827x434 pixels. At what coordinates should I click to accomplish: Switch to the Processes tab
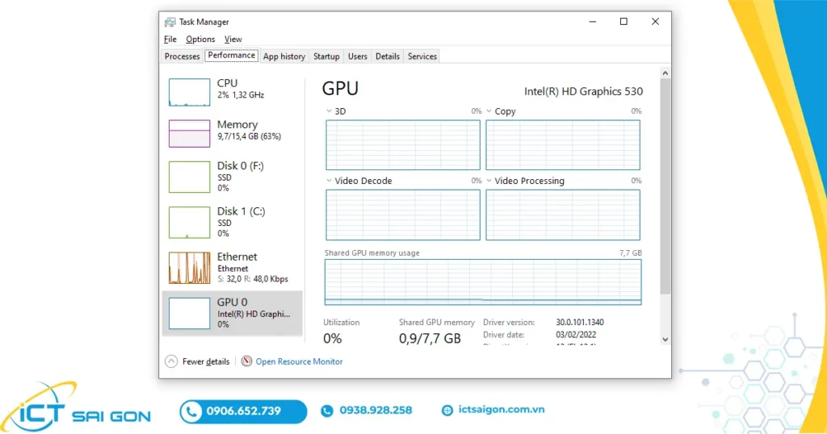point(182,56)
